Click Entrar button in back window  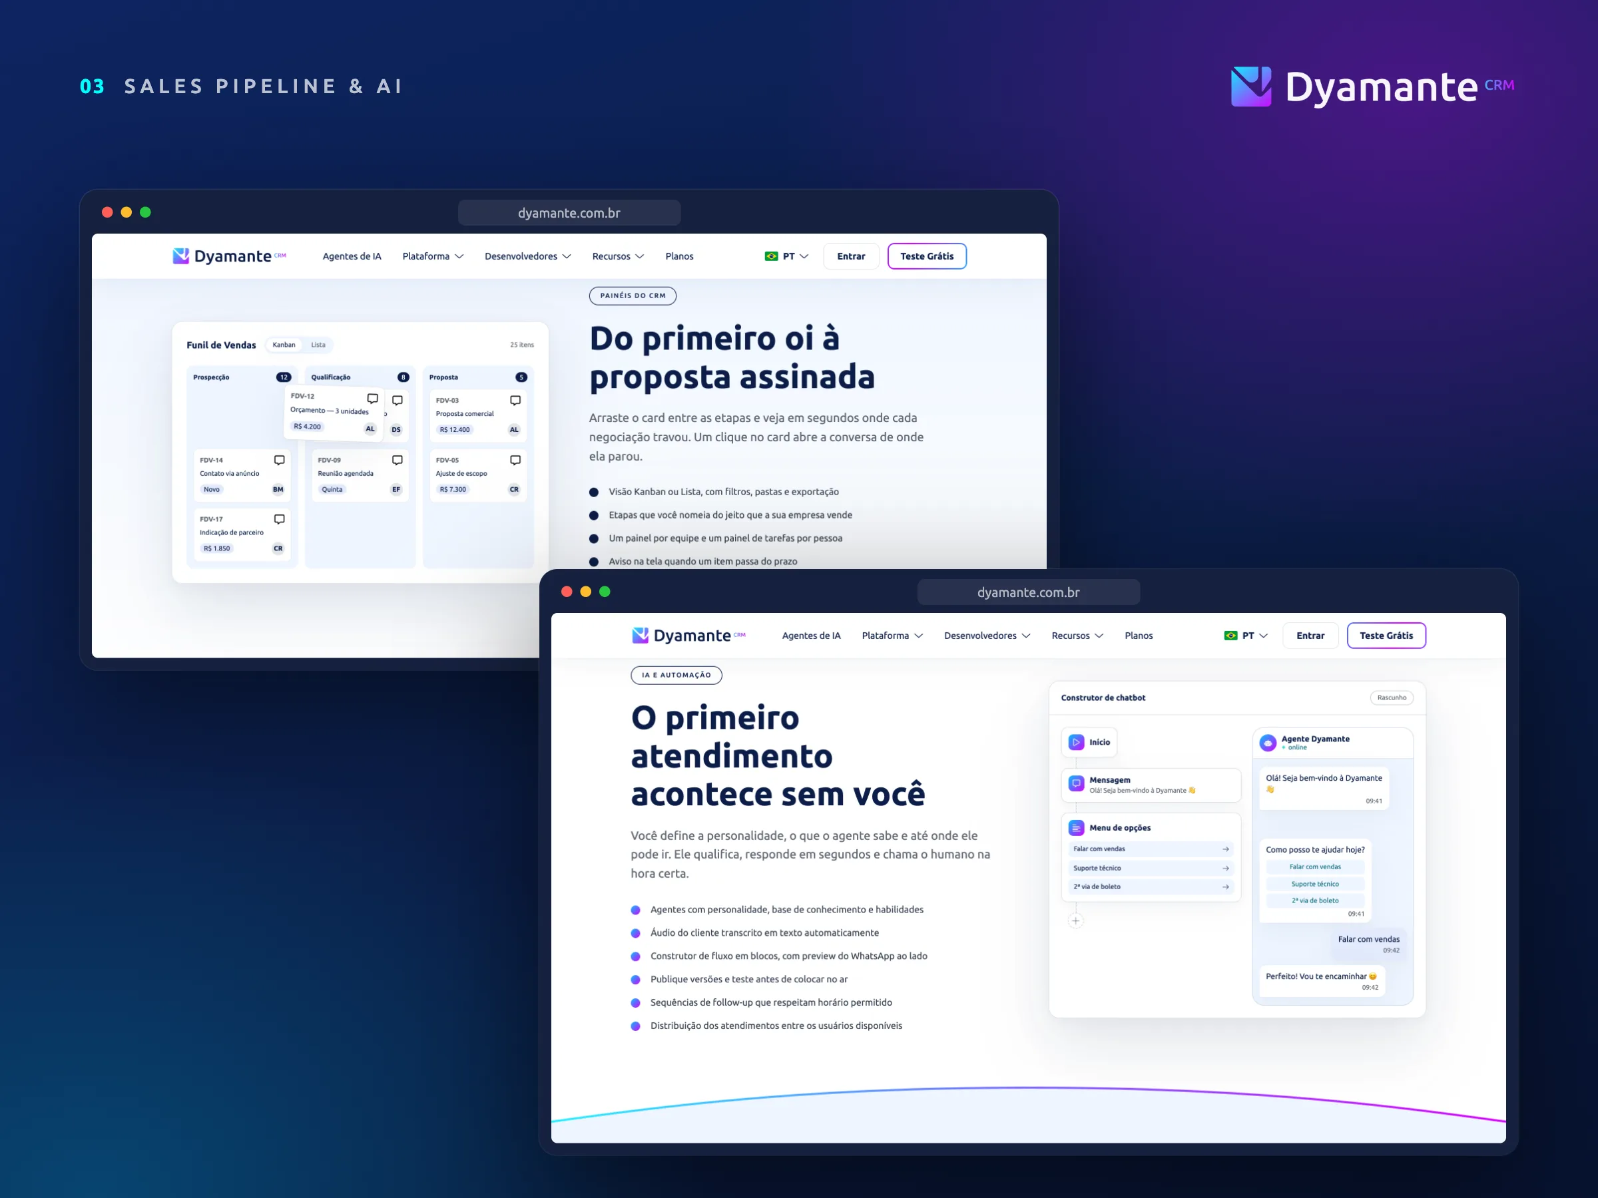pyautogui.click(x=851, y=256)
